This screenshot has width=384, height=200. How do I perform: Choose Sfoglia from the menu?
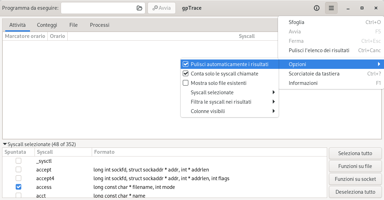[331, 22]
